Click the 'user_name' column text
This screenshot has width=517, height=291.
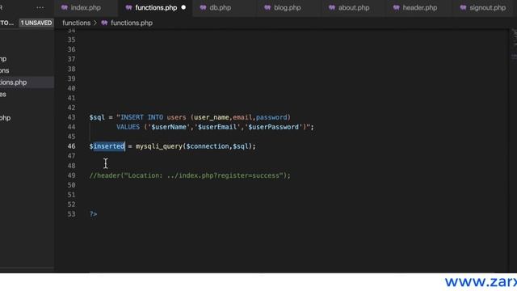tap(212, 117)
